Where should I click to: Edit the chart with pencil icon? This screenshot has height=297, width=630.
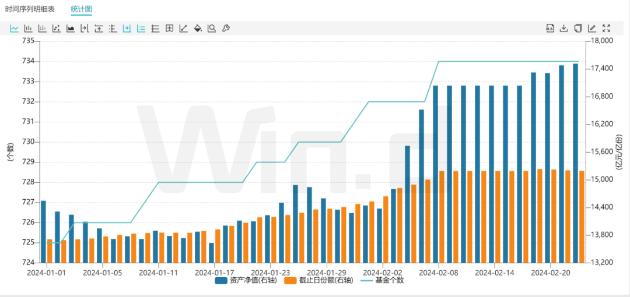click(x=592, y=28)
